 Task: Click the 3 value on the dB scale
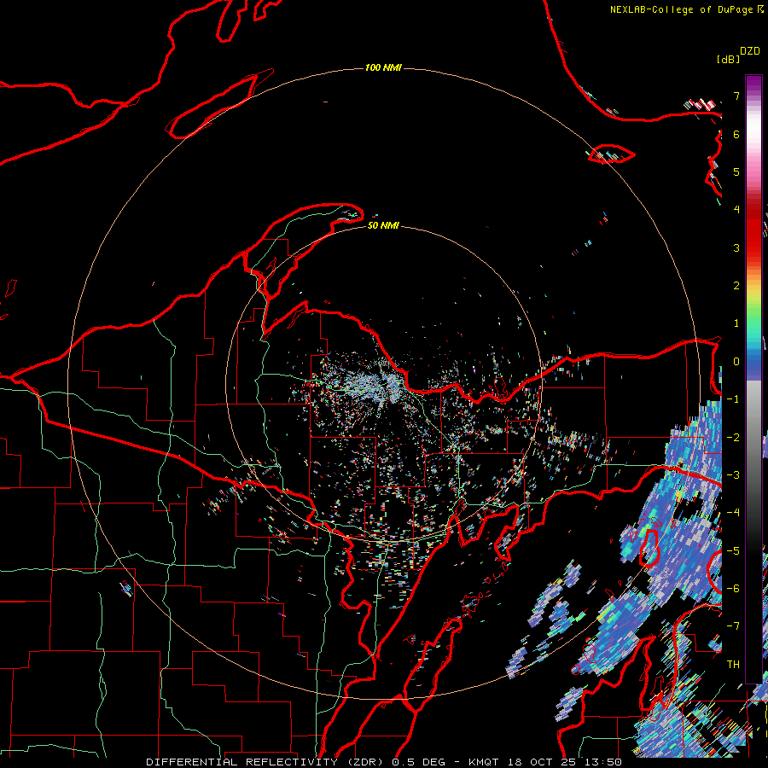point(736,247)
